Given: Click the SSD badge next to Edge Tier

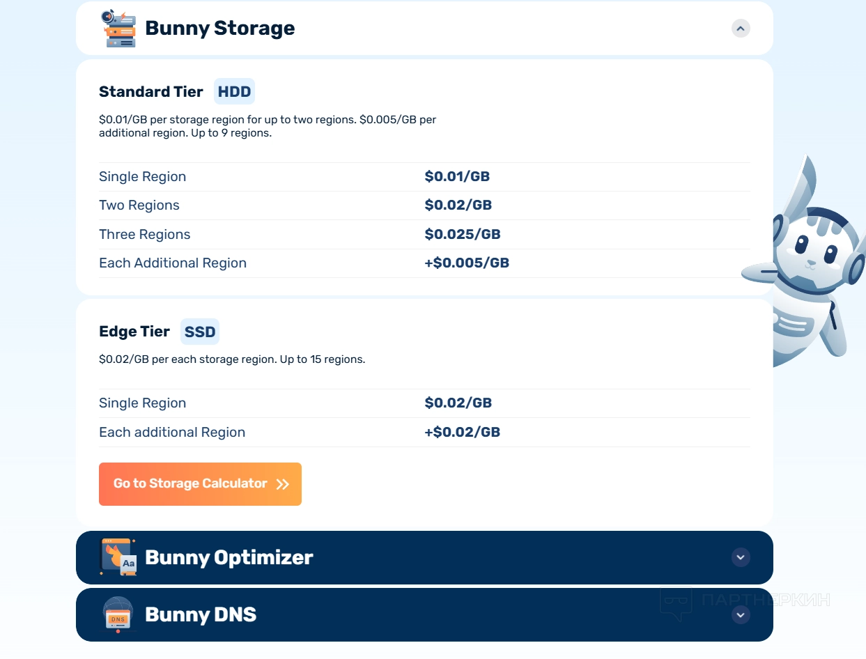Looking at the screenshot, I should 200,332.
